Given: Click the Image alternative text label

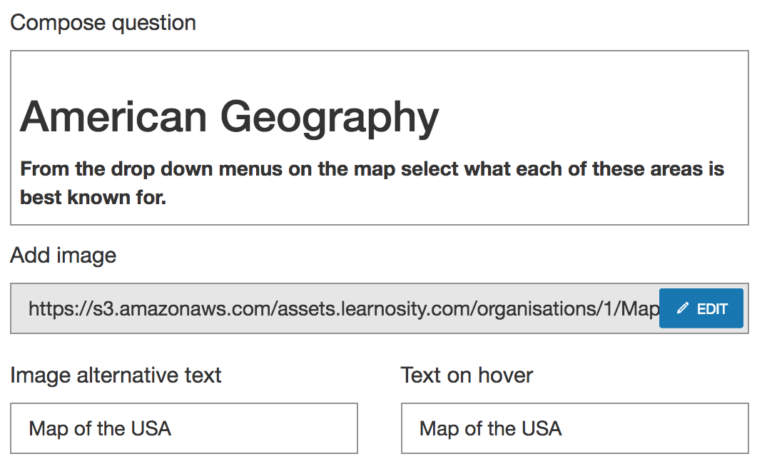Looking at the screenshot, I should 116,374.
